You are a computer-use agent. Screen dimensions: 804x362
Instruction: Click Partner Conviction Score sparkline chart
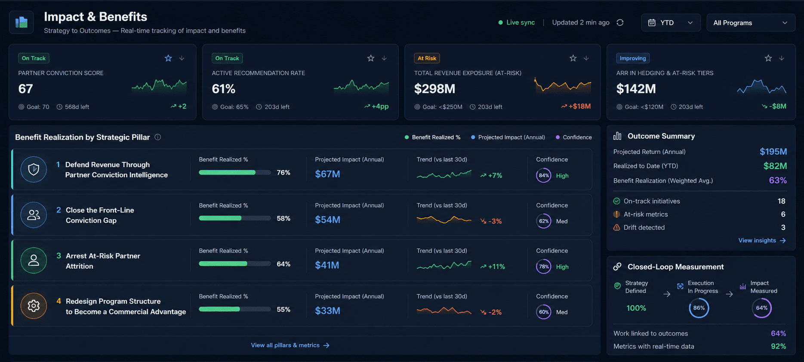pos(159,86)
